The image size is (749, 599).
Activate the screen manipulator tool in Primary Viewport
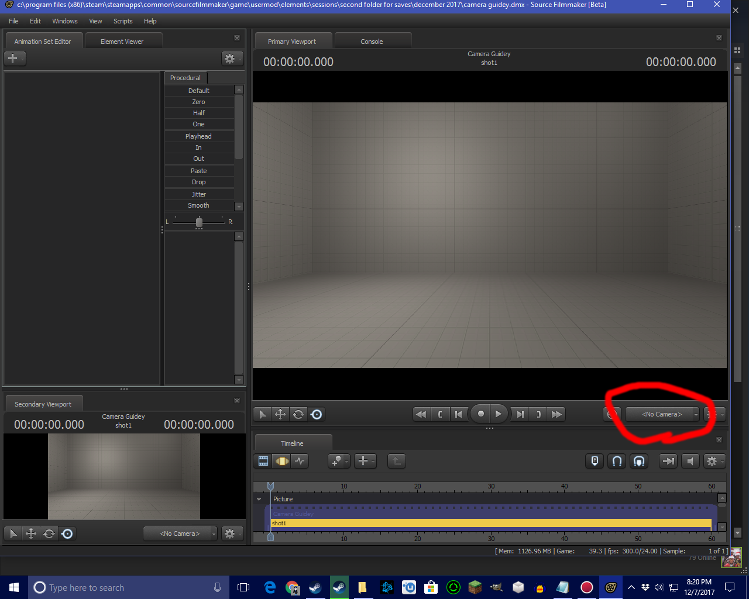(x=317, y=414)
